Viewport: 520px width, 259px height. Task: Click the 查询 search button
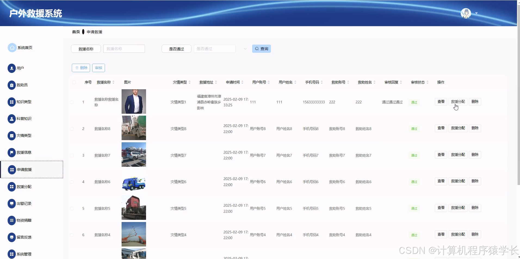[261, 49]
